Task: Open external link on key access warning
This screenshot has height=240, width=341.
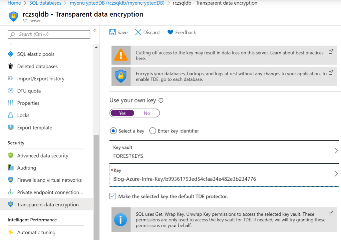Action: click(331, 52)
